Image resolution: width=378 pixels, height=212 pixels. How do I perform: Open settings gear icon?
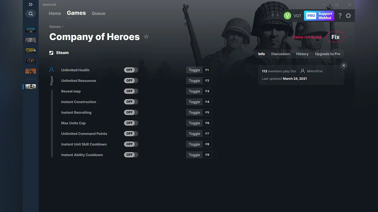(348, 16)
